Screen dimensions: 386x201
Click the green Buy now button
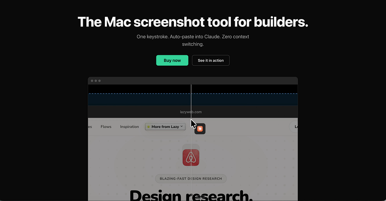click(172, 60)
